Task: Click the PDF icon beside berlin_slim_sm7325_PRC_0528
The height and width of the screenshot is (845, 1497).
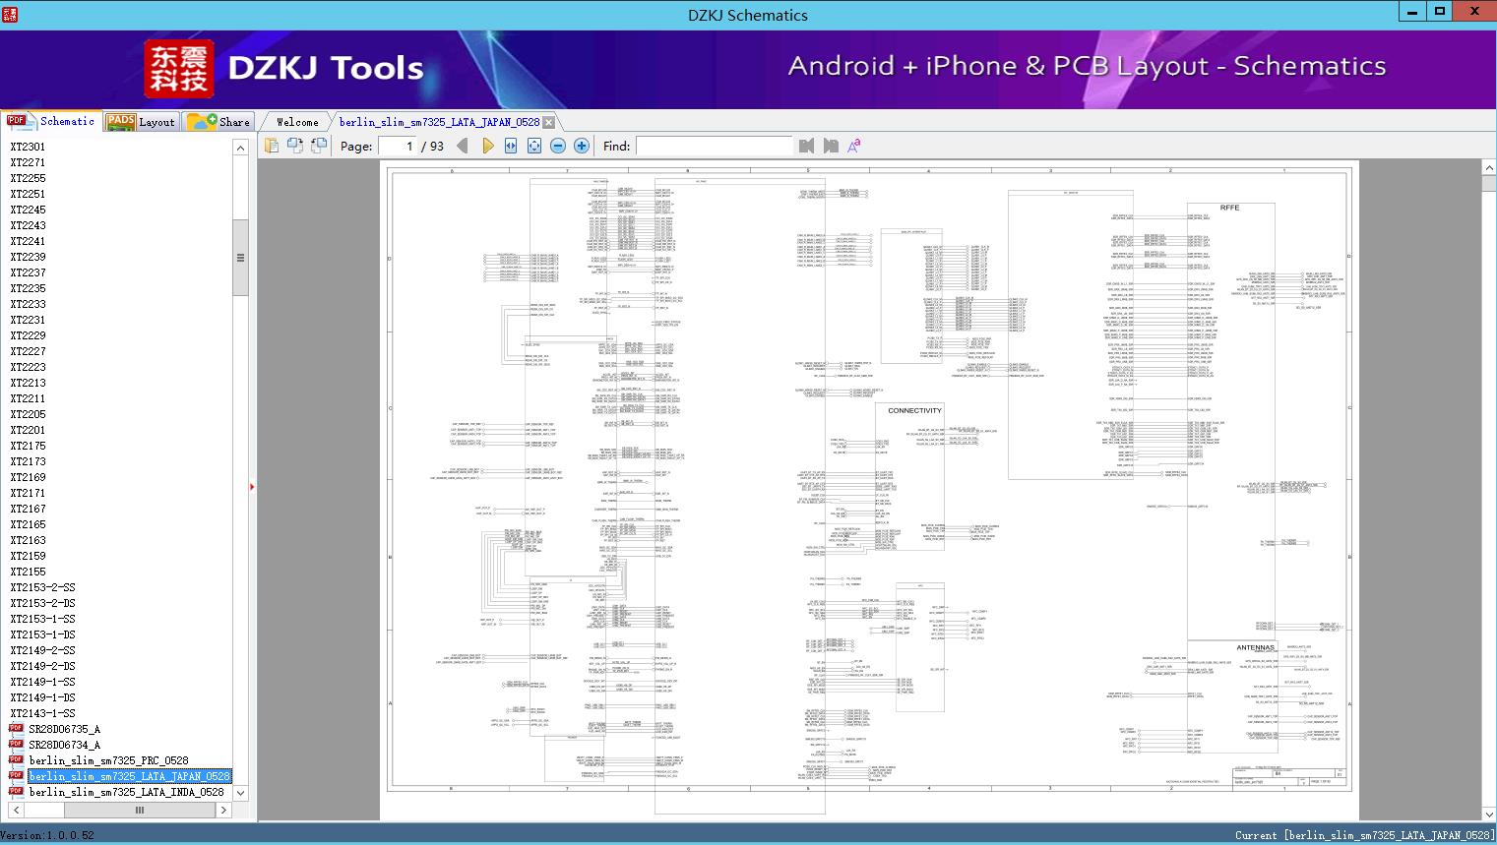Action: point(16,760)
